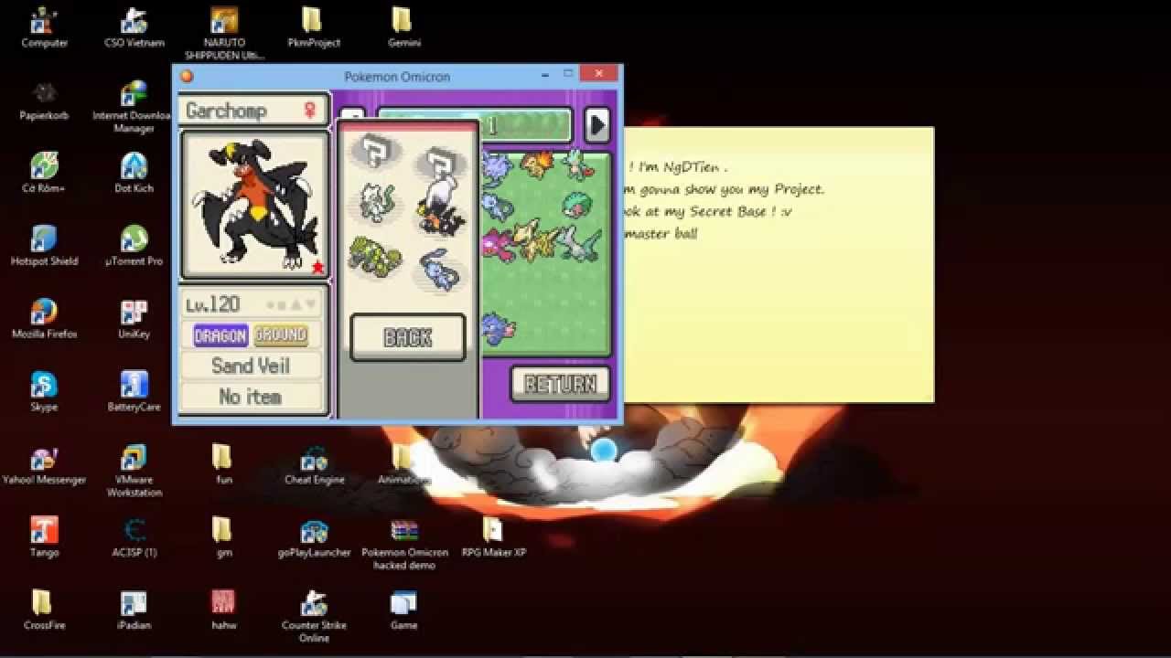Viewport: 1171px width, 658px height.
Task: Open the hahw file icon
Action: (223, 610)
